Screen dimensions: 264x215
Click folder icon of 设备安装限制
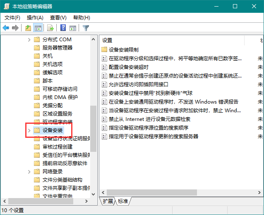pyautogui.click(x=104, y=50)
